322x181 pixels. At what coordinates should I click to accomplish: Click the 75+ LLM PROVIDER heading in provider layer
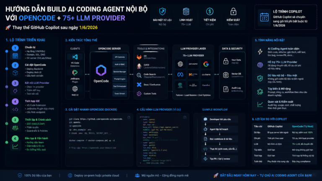coord(193,56)
